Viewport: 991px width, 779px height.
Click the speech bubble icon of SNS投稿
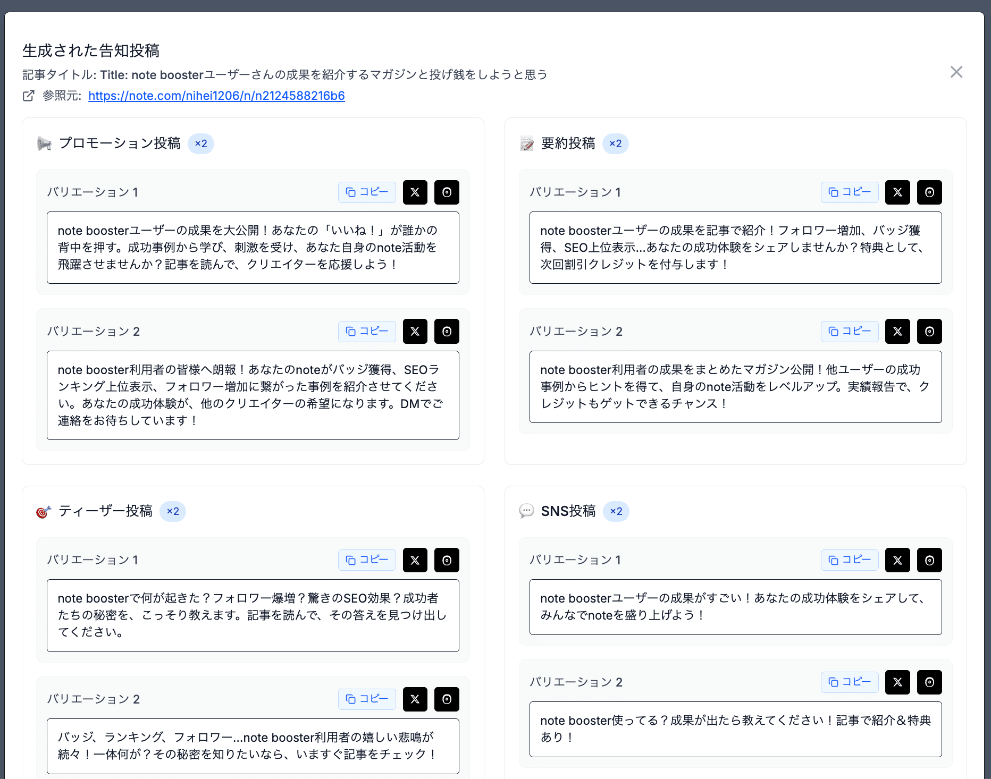[x=526, y=511]
